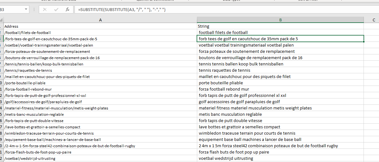Click the Select All corner triangle

pos(2,20)
